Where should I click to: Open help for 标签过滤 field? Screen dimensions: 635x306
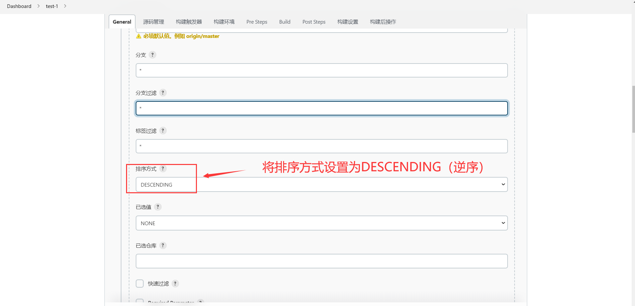163,130
